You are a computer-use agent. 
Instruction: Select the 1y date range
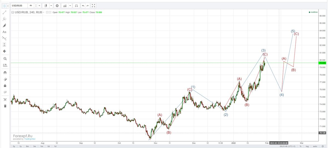pos(20,146)
